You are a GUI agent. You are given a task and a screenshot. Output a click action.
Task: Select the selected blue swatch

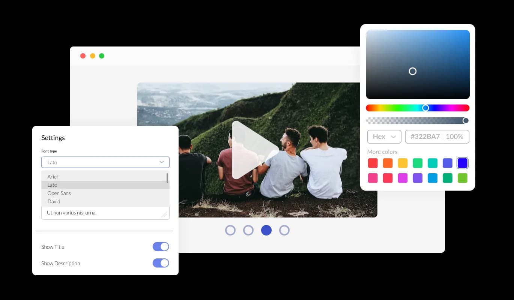[x=463, y=163]
